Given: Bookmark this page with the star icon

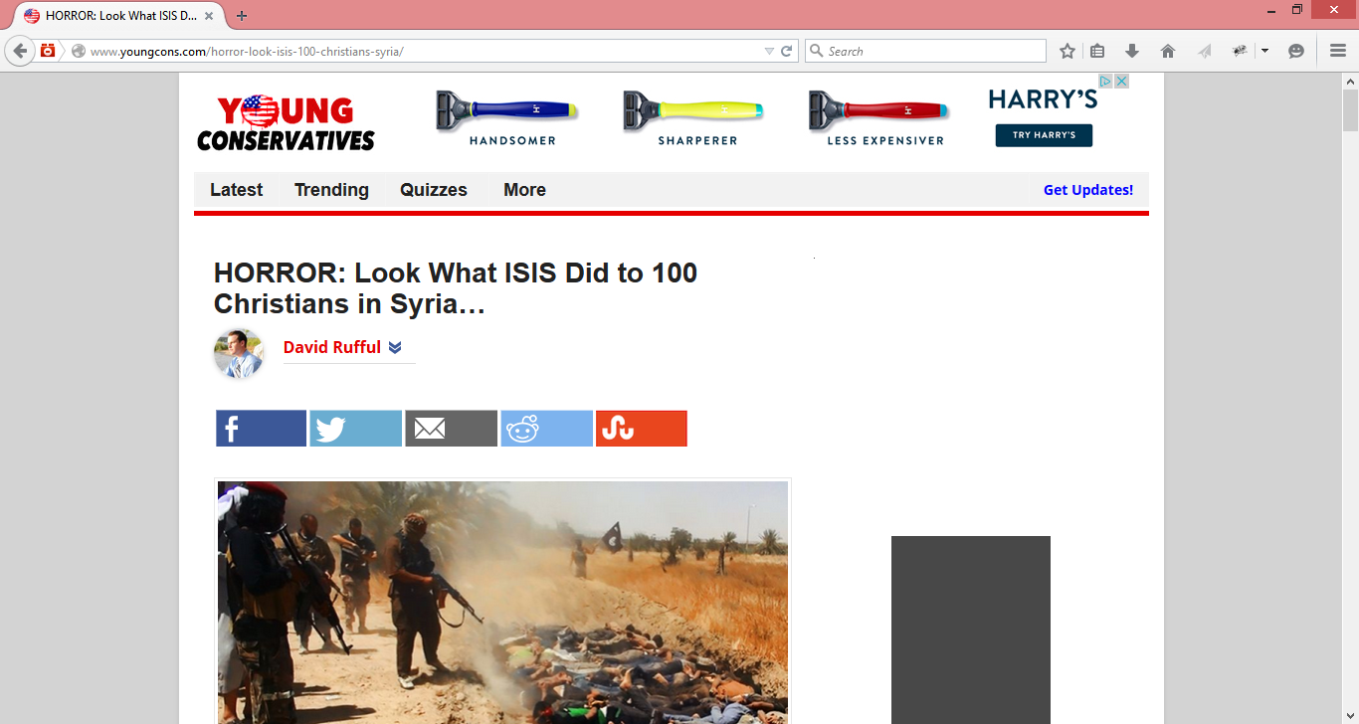Looking at the screenshot, I should tap(1068, 51).
